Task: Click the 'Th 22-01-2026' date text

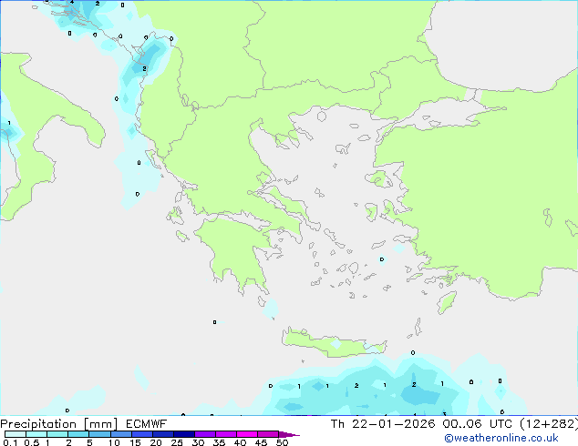Action: point(383,424)
